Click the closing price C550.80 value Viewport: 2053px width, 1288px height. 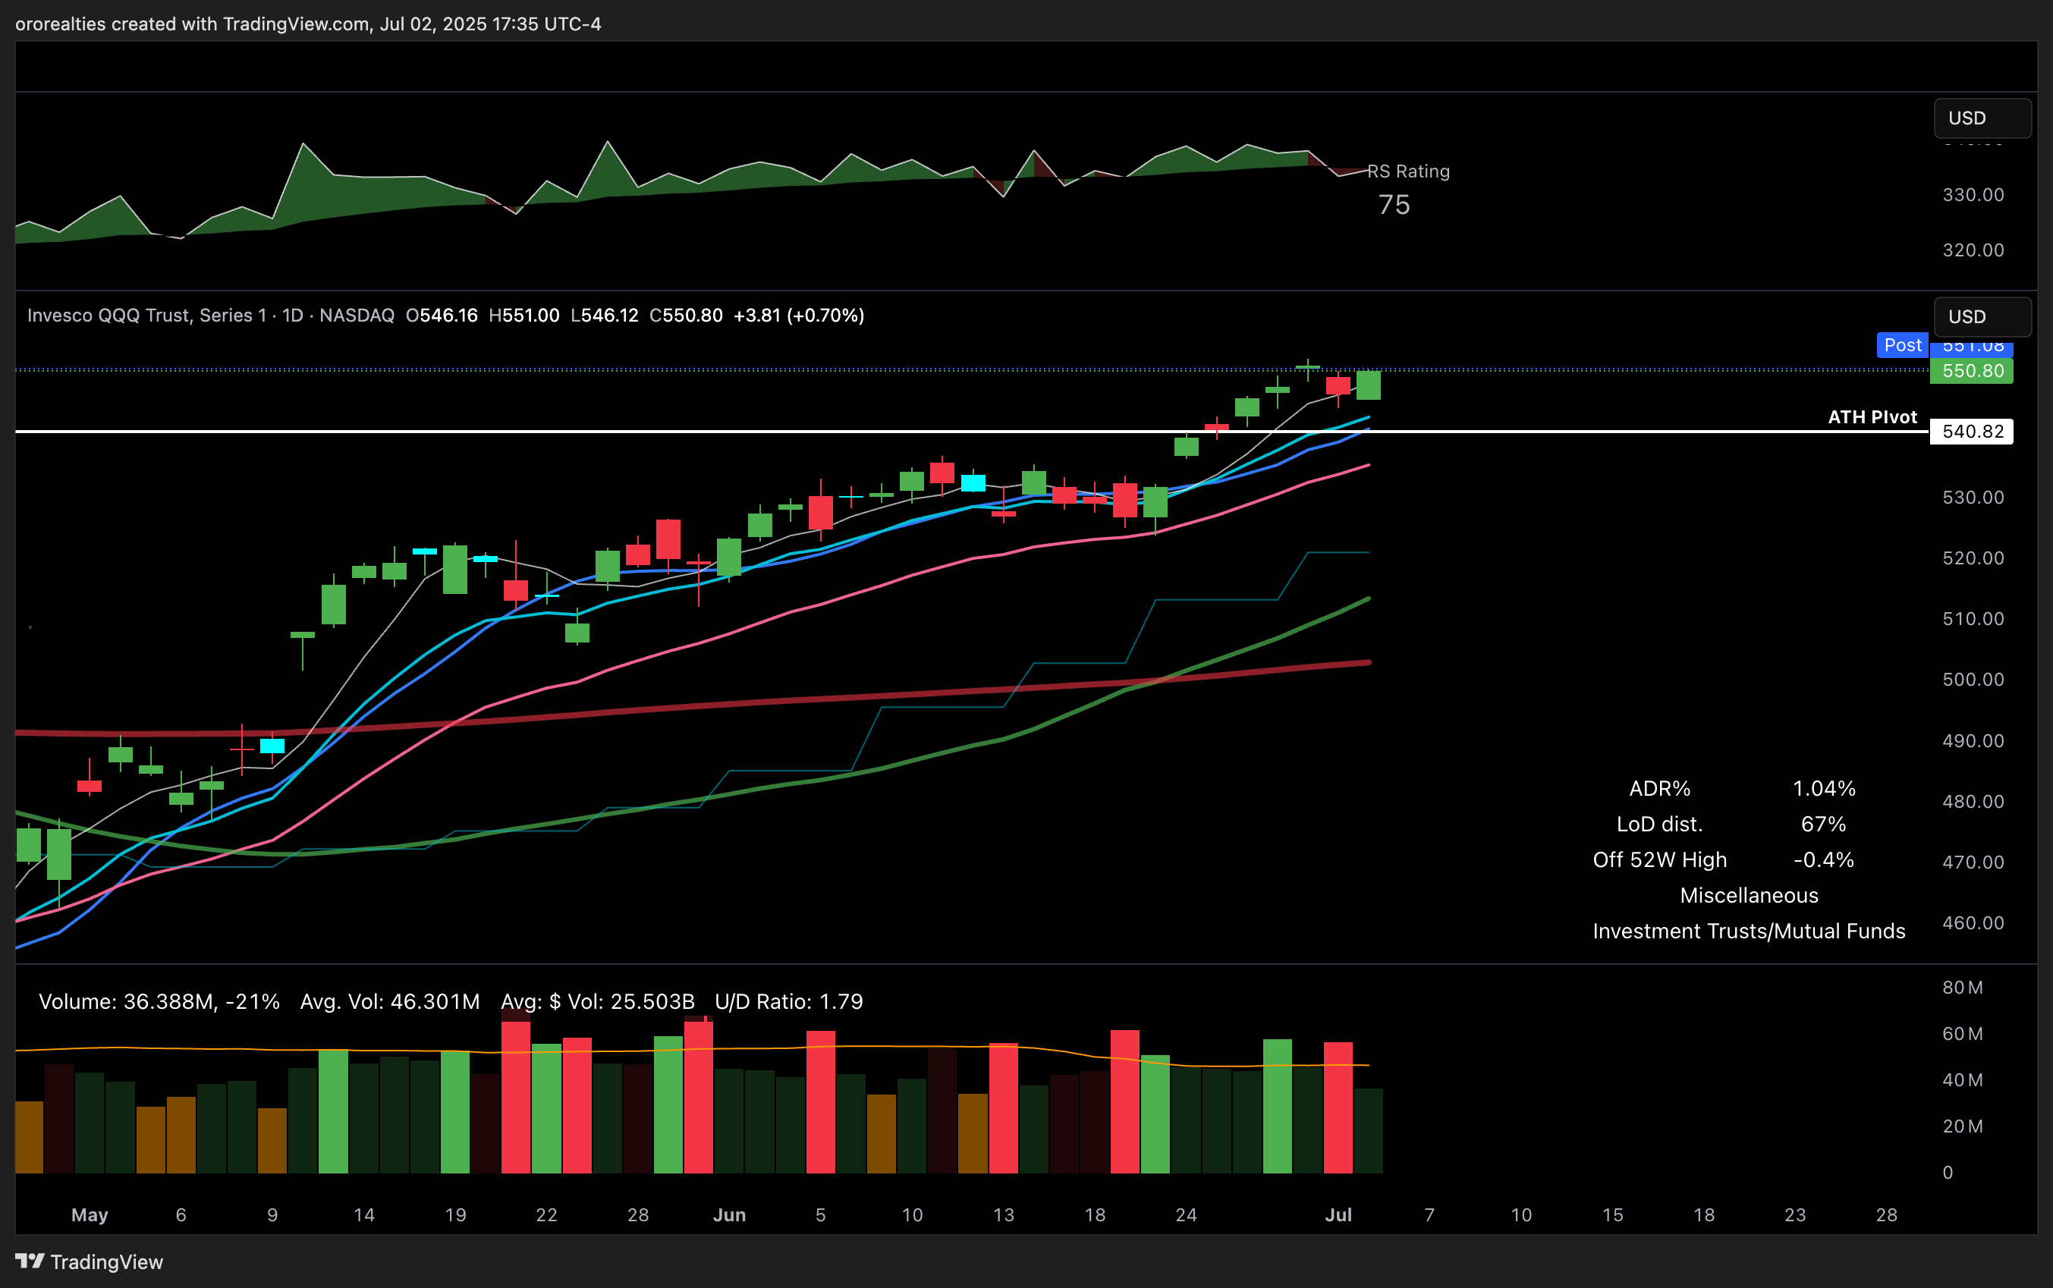[686, 316]
